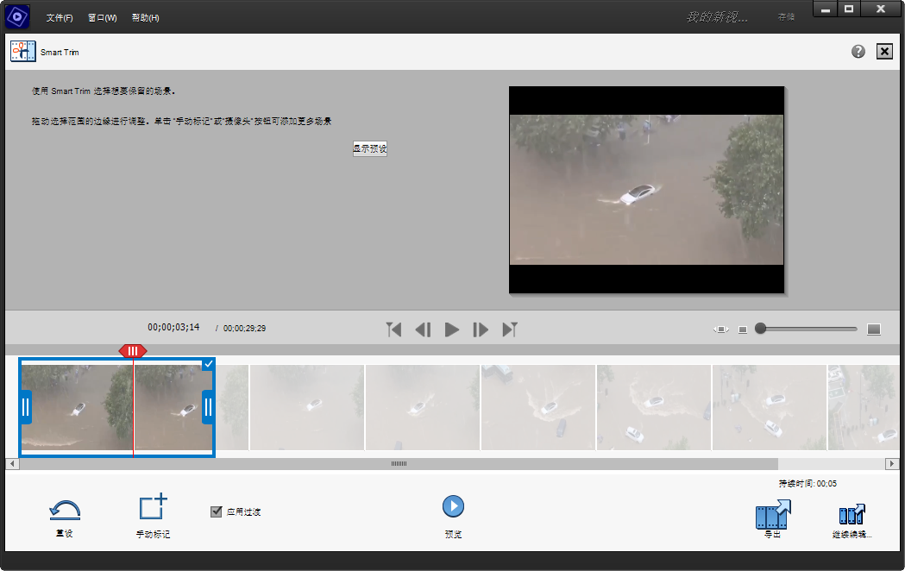Click the 预览 preview play icon
The image size is (905, 571).
click(453, 506)
